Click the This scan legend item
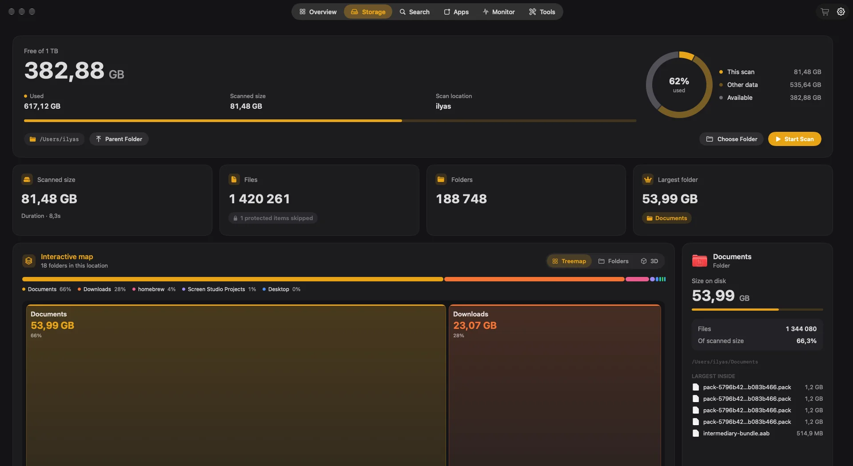853x466 pixels. pos(770,72)
